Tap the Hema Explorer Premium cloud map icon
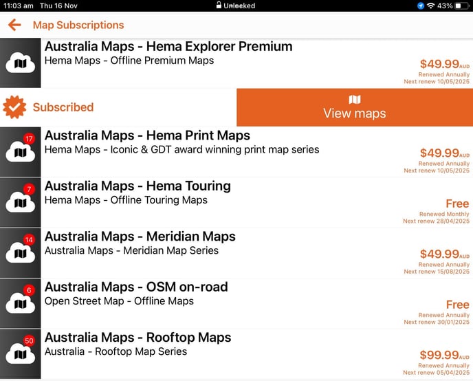Image resolution: width=473 pixels, height=381 pixels. (20, 63)
